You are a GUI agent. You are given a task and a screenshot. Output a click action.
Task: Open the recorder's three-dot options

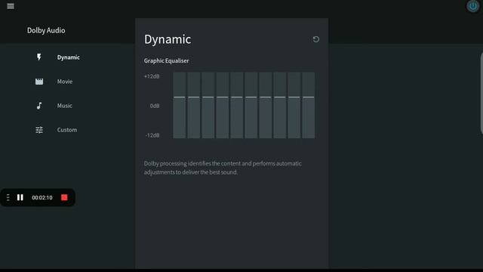click(x=8, y=197)
